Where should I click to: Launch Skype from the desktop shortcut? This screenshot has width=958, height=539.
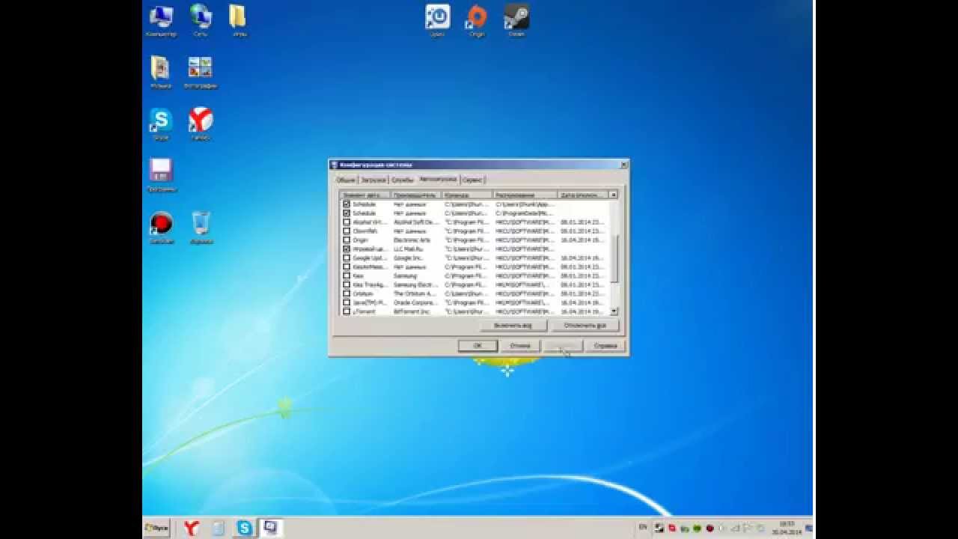(x=160, y=124)
